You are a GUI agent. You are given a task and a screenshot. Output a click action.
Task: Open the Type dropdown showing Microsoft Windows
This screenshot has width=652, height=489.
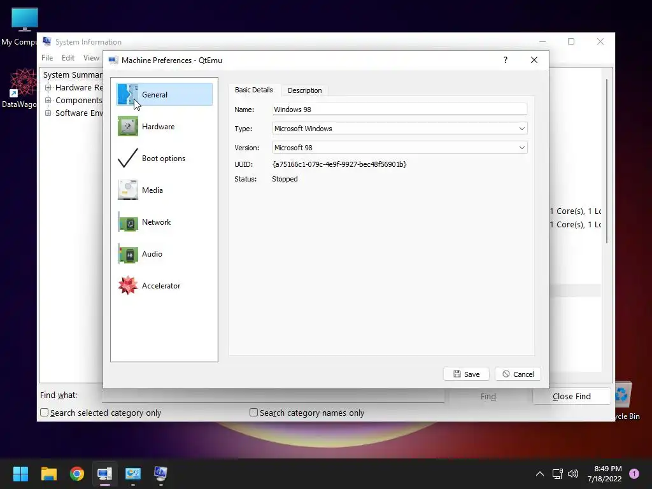[x=400, y=129]
